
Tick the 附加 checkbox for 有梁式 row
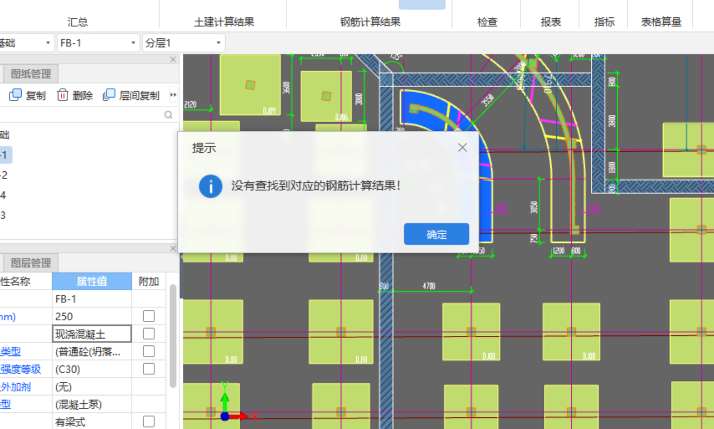(x=149, y=421)
